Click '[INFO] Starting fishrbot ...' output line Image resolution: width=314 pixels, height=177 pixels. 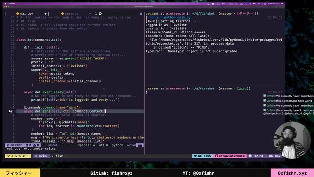[172, 21]
